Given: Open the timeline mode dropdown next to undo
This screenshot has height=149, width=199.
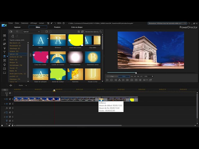Looking at the screenshot, I should pyautogui.click(x=59, y=23).
